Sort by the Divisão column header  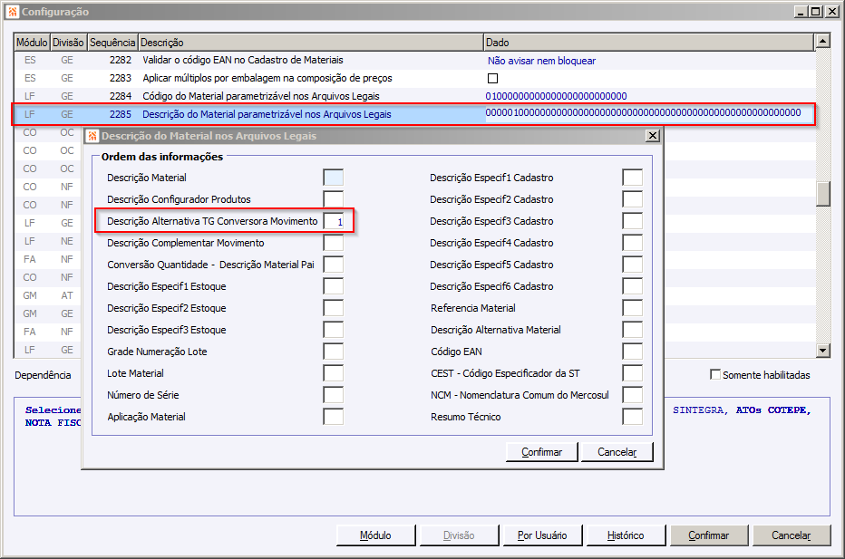pyautogui.click(x=68, y=43)
